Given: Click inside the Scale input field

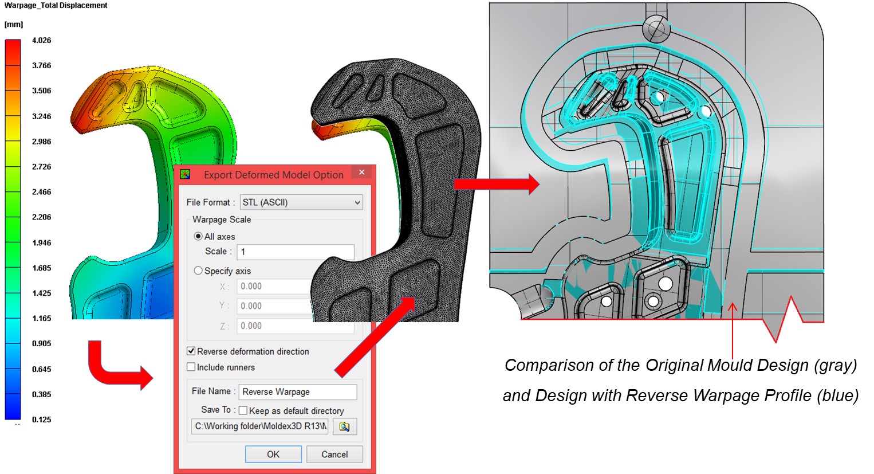Looking at the screenshot, I should (x=295, y=251).
